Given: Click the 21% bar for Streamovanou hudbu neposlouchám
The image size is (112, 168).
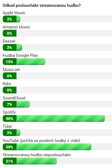Looking at the screenshot, I should (x=30, y=161).
